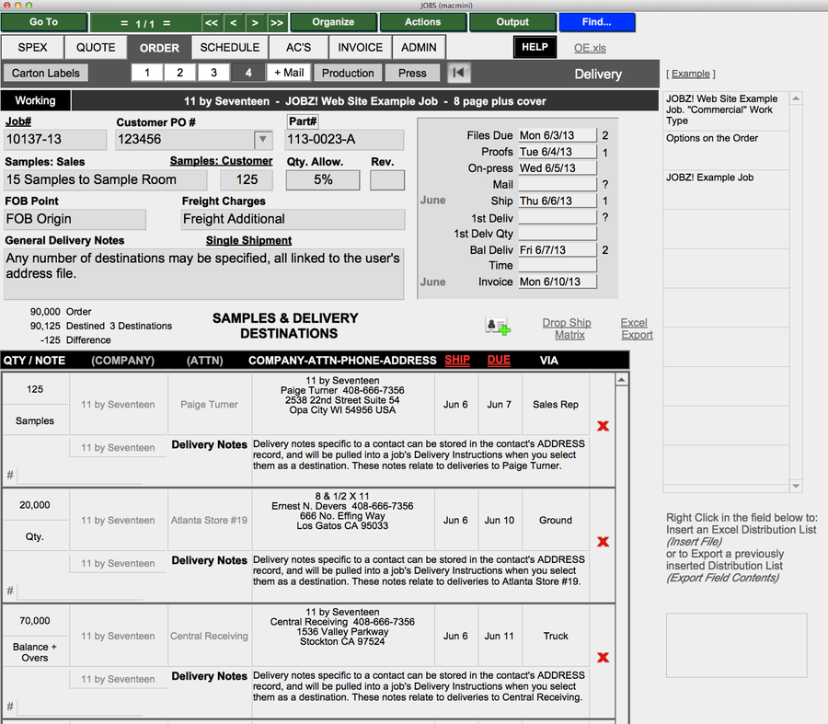The image size is (828, 724).
Task: Go to the first record arrow
Action: 211,22
